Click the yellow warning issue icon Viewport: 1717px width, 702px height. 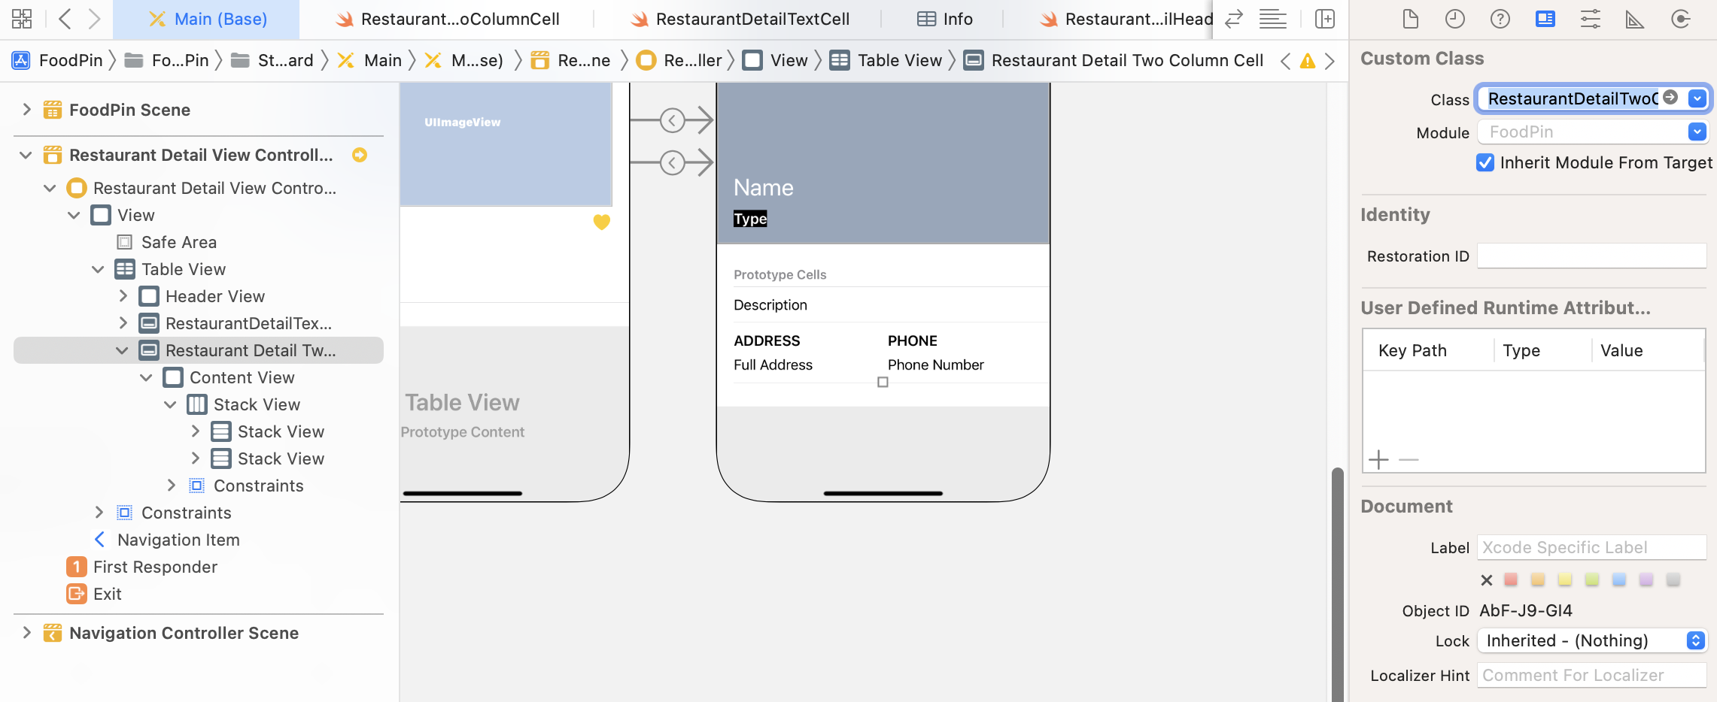(1308, 61)
